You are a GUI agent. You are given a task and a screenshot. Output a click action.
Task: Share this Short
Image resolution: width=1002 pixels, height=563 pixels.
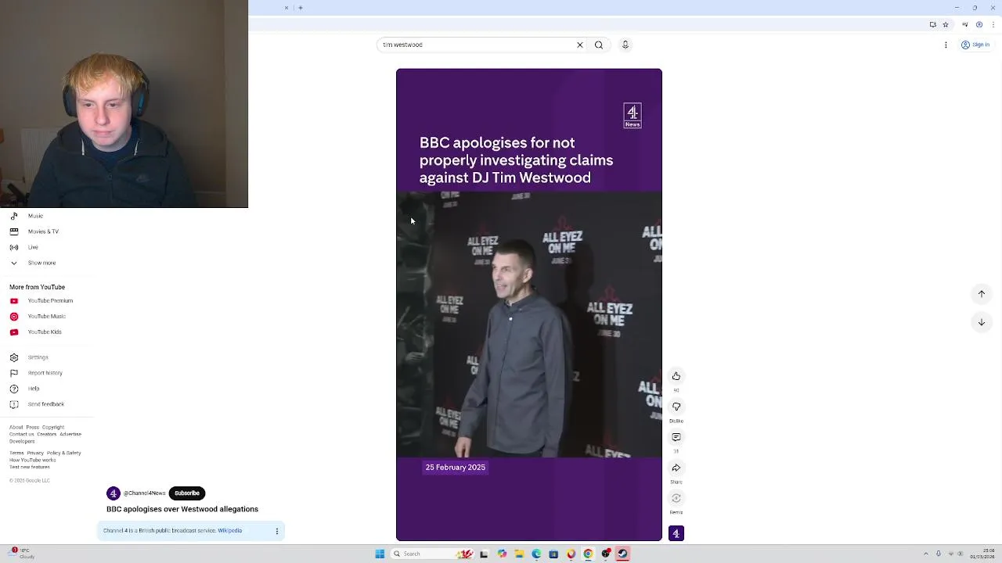coord(676,468)
